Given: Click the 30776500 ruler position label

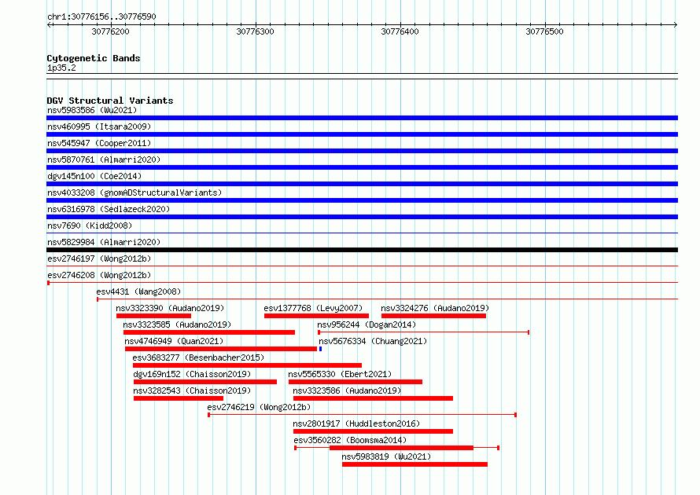Looking at the screenshot, I should tap(544, 31).
